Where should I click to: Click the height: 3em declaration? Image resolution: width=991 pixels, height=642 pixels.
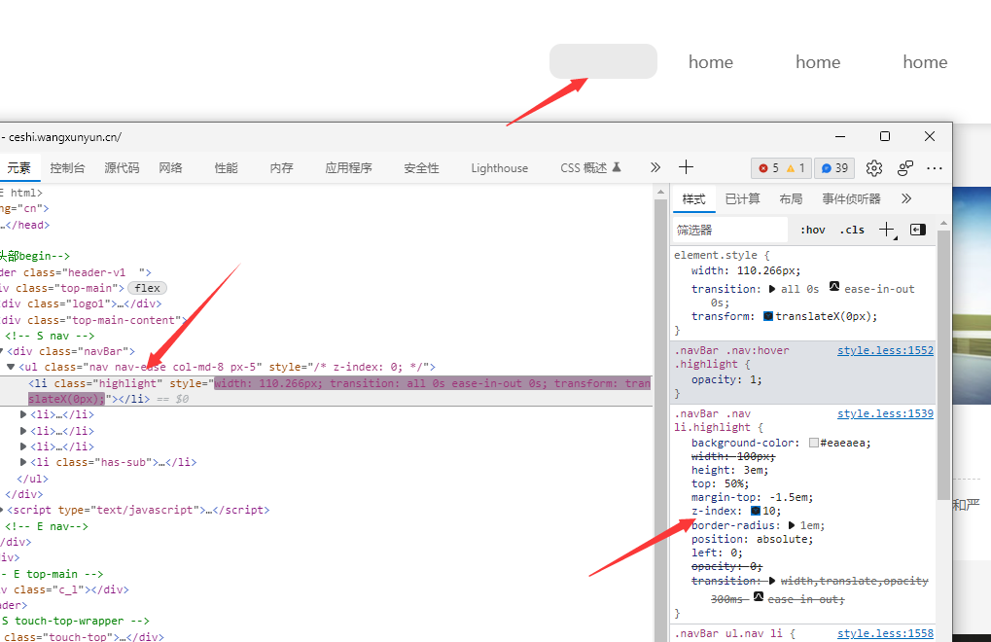(x=730, y=470)
